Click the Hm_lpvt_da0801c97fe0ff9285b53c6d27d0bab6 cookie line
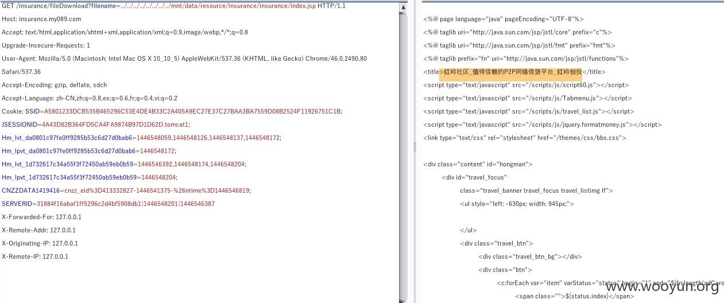Screen dimensions: 724x303 (89, 151)
